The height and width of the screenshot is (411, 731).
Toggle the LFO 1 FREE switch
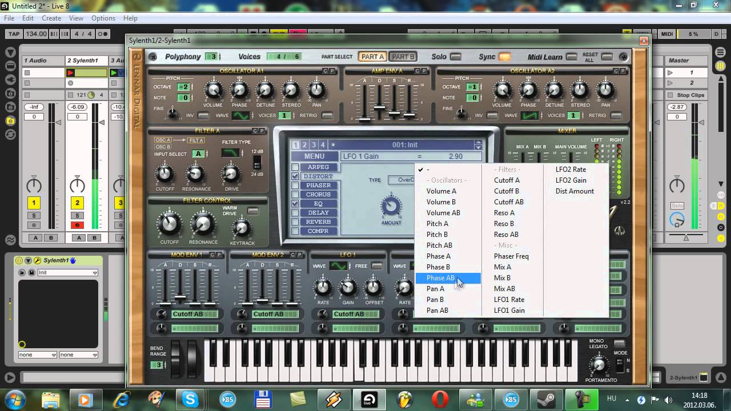tap(376, 266)
